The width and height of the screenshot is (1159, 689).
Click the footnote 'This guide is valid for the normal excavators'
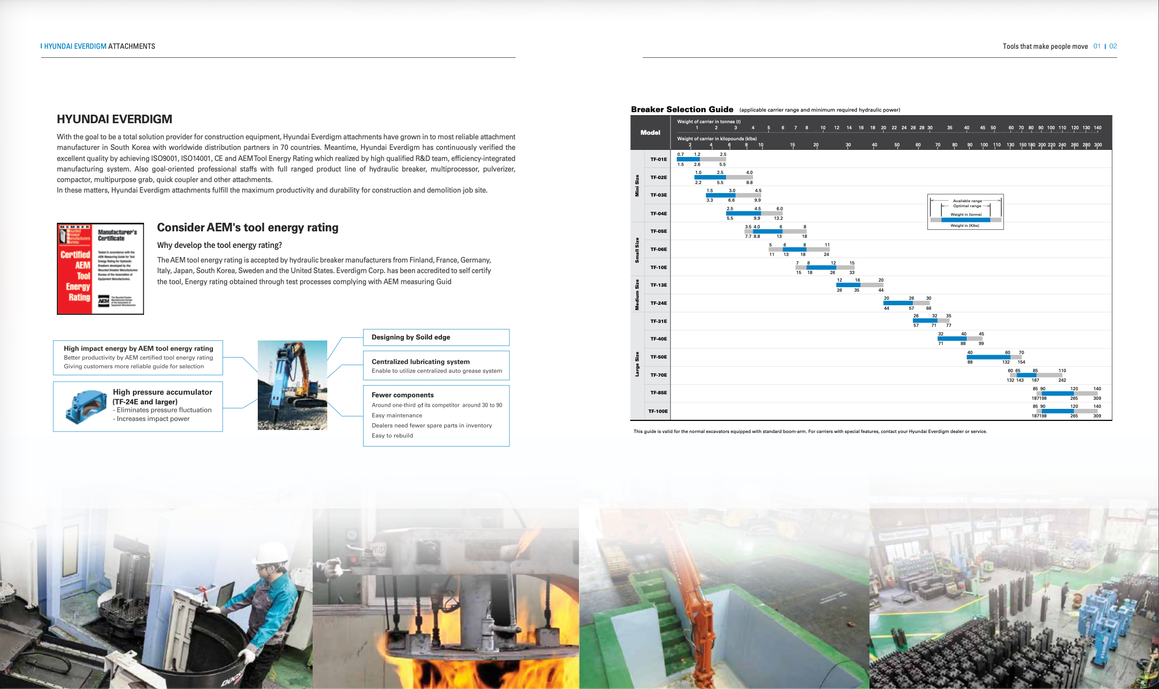click(x=810, y=432)
